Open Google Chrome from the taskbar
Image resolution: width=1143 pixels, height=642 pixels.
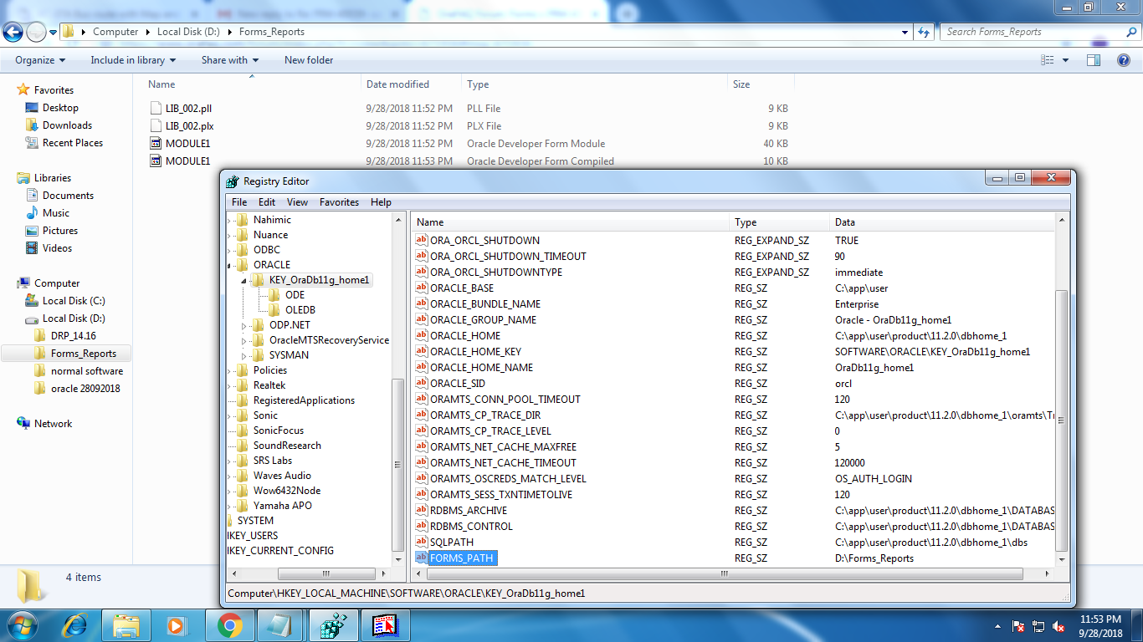(x=229, y=624)
